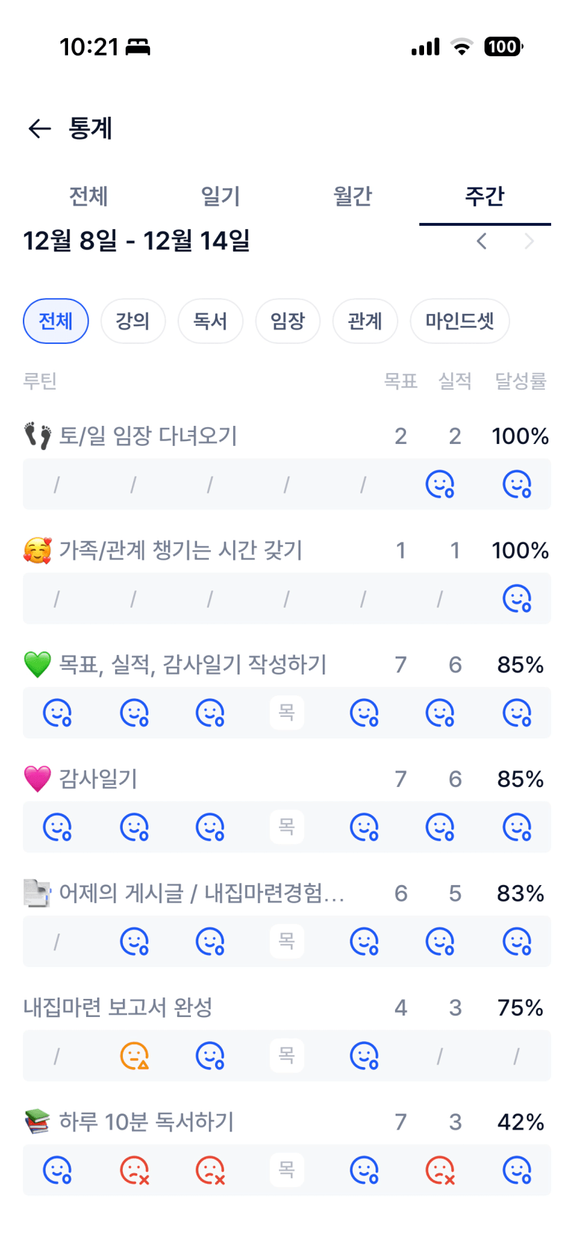Switch to the 일기 tab
The image size is (574, 1249).
[220, 197]
